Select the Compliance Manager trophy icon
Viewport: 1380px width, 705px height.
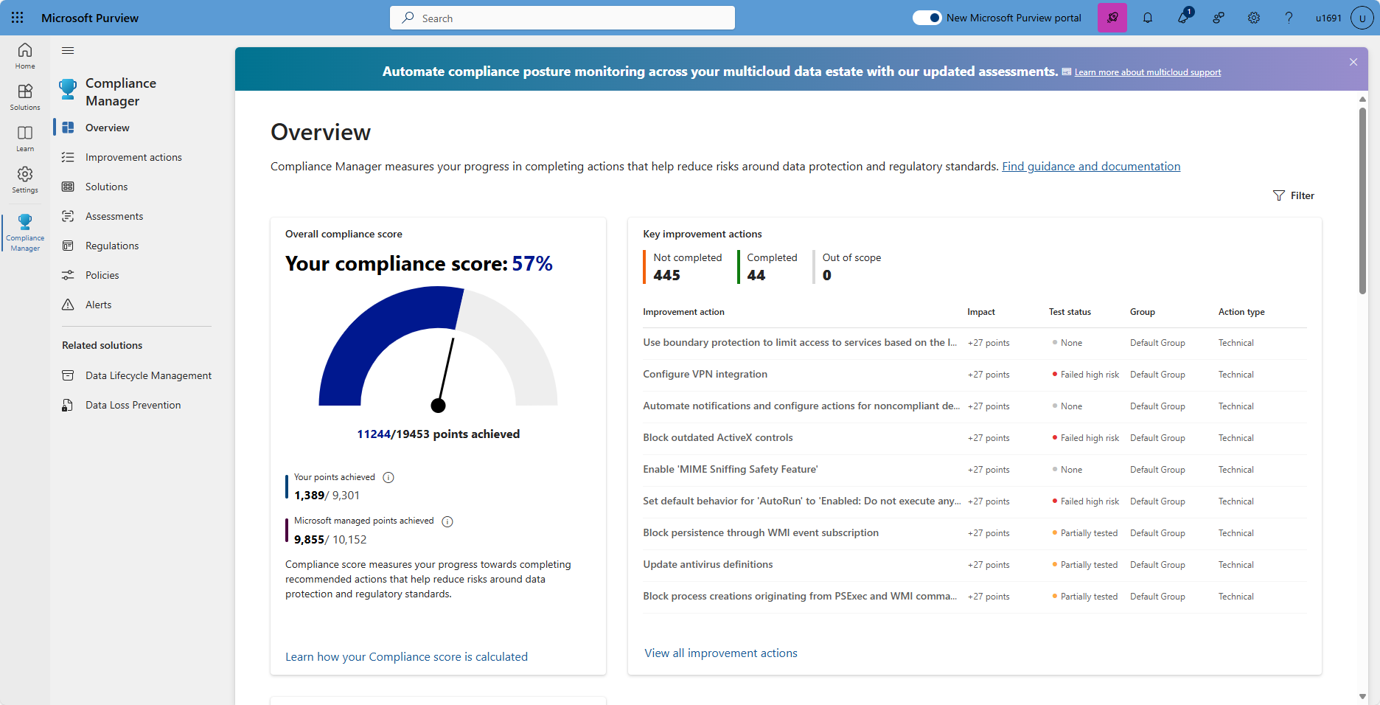point(24,230)
